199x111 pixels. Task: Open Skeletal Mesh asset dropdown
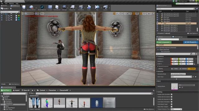[x=187, y=85]
